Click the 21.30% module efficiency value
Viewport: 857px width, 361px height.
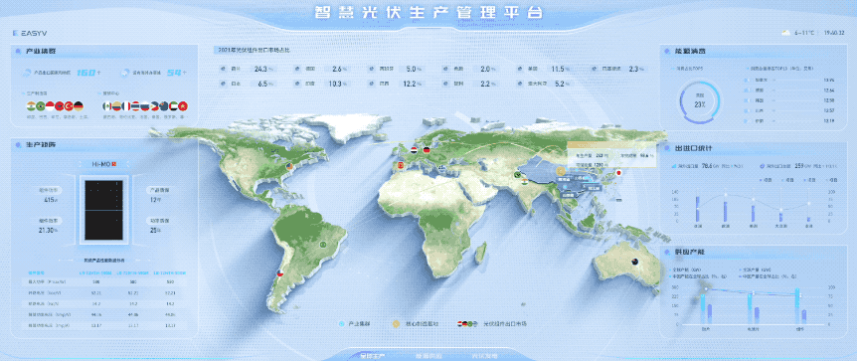point(49,231)
